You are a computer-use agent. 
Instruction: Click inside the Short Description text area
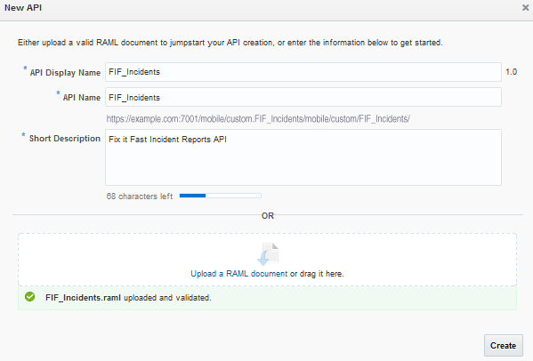point(303,157)
